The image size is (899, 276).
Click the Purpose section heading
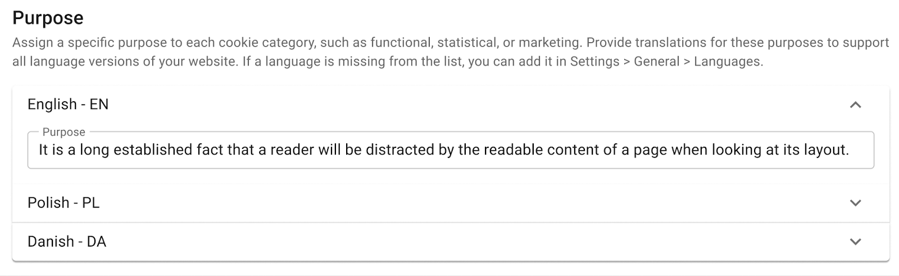pyautogui.click(x=48, y=19)
